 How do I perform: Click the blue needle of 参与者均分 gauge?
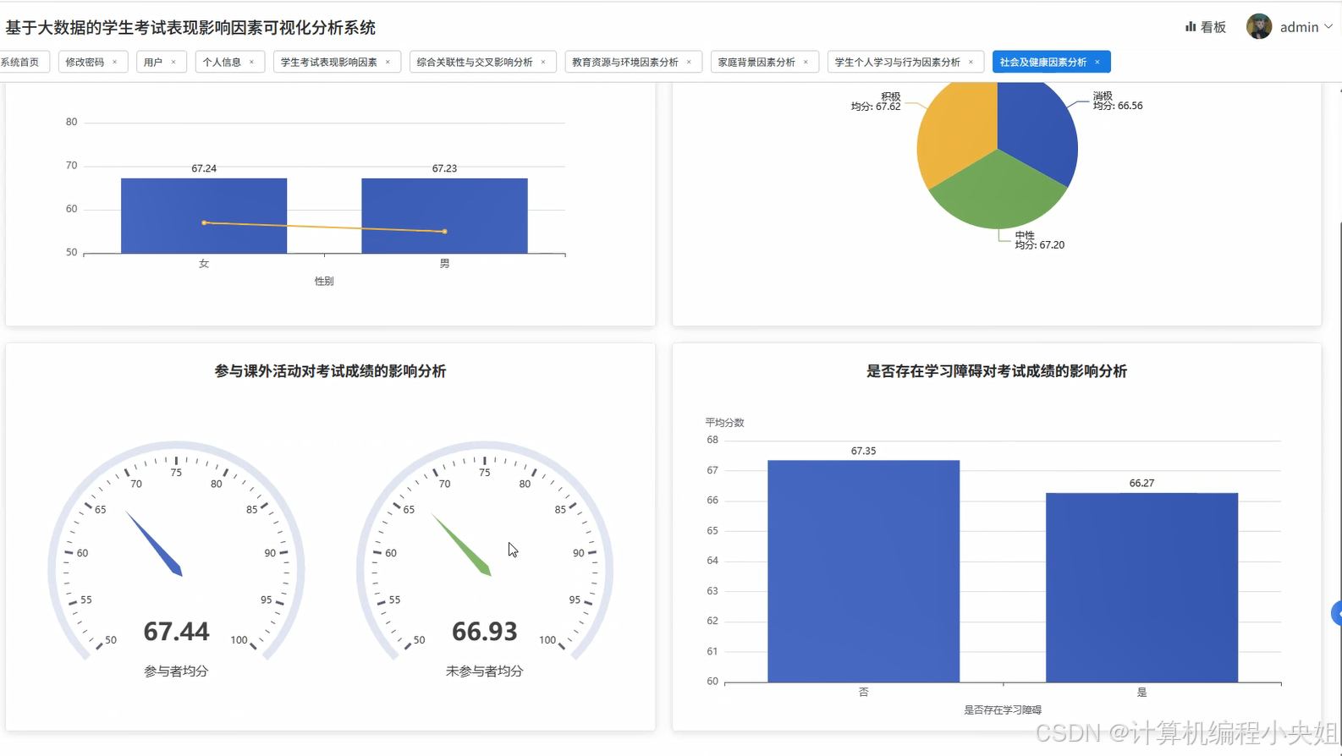[154, 544]
